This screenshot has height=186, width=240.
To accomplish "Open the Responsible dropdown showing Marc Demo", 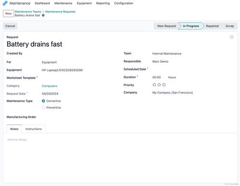I will point(192,62).
